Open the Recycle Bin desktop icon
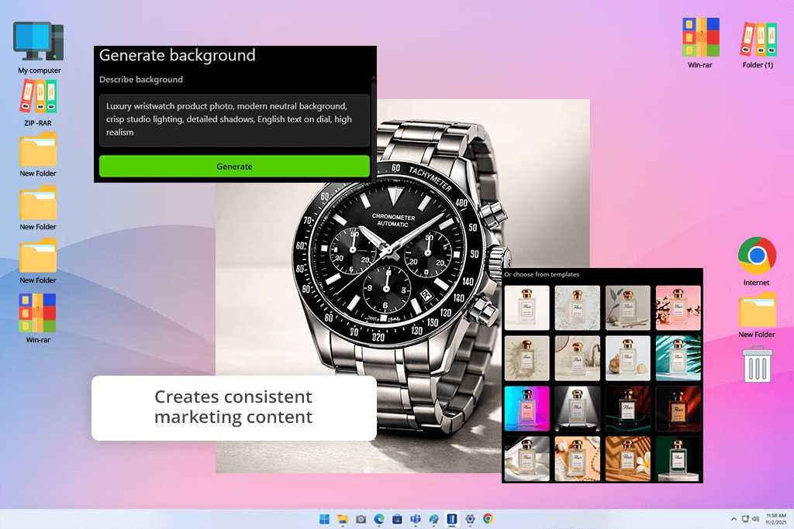The height and width of the screenshot is (529, 794). (758, 363)
